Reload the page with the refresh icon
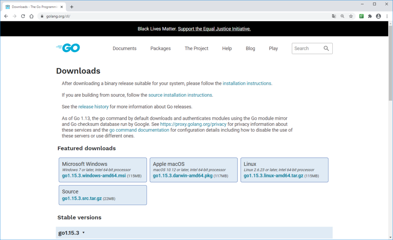Viewport: 393px width, 240px height. [x=23, y=16]
